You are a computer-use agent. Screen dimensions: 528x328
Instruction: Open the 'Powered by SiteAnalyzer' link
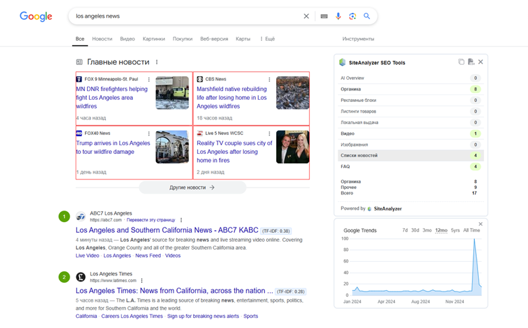[x=371, y=209]
